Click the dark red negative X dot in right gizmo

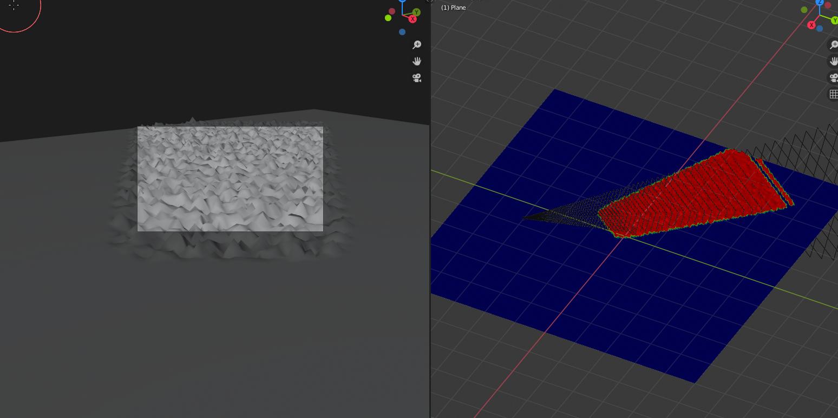point(828,5)
